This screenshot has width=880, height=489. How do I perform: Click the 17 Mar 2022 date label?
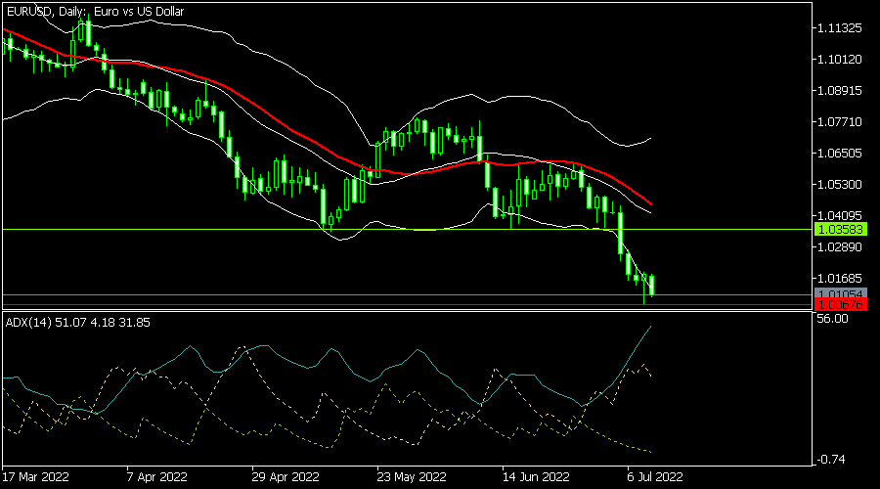[x=36, y=477]
